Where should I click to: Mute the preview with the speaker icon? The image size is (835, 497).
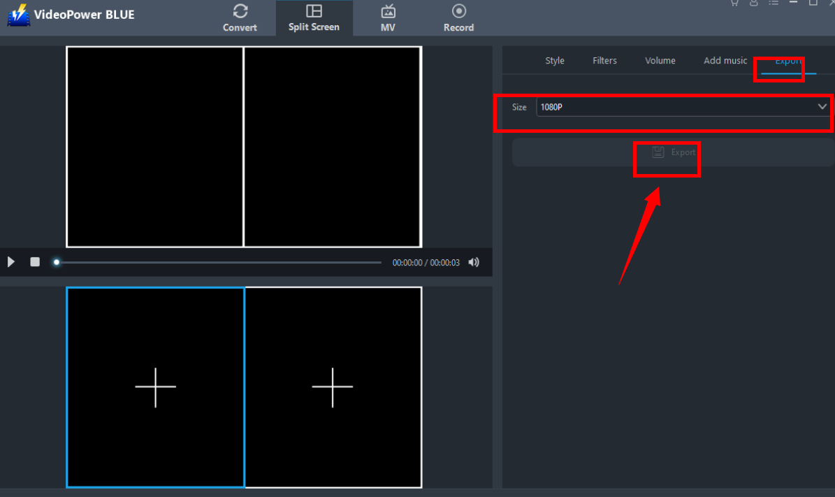[x=474, y=262]
